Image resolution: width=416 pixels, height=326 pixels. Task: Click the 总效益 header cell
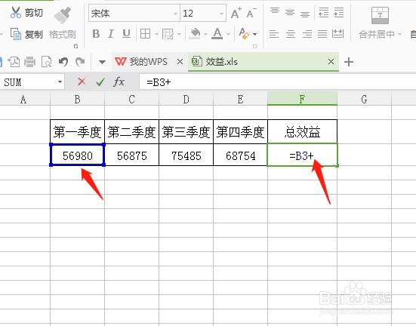click(303, 132)
